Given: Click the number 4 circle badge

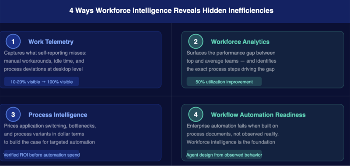Looking at the screenshot, I should click(196, 114).
